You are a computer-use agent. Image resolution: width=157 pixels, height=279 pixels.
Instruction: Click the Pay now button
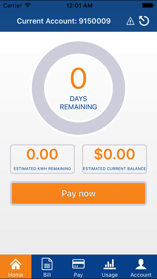[78, 193]
